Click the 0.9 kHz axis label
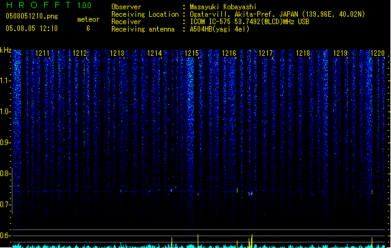The image size is (391, 248). [x=5, y=143]
